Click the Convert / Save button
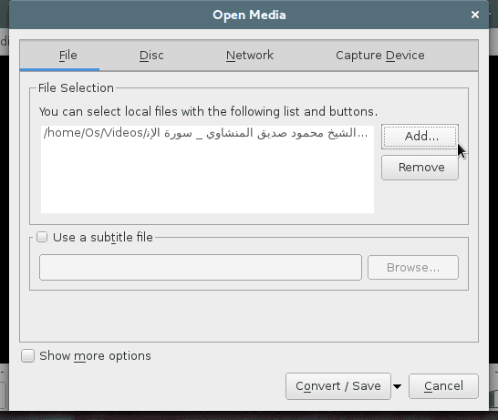498x420 pixels. pos(337,386)
